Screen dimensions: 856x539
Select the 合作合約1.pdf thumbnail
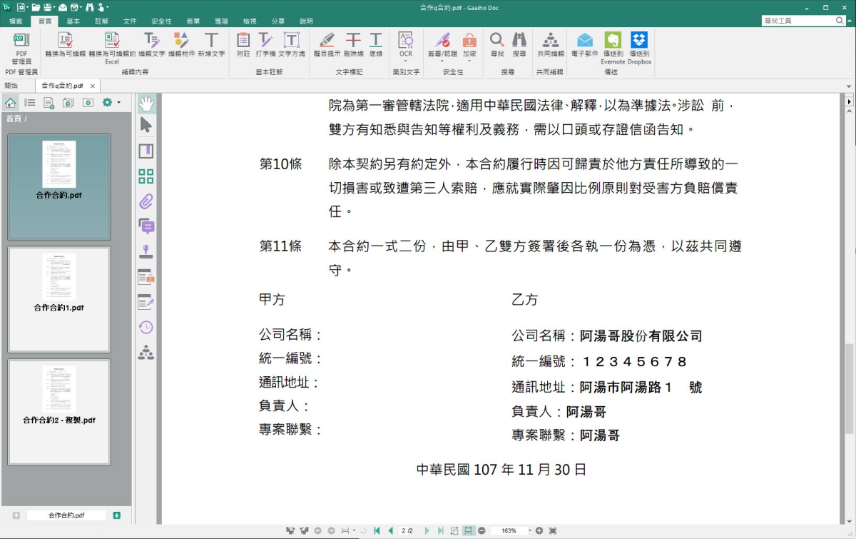(59, 300)
